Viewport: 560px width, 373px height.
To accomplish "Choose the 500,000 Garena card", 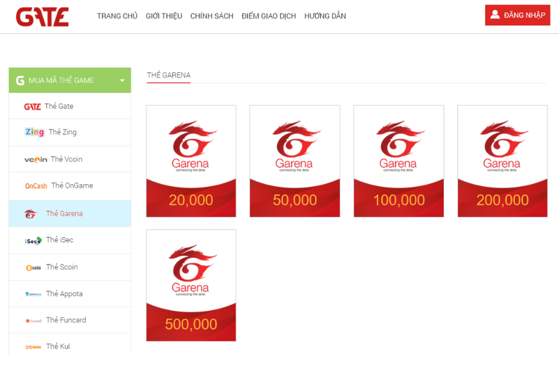I will tap(191, 285).
